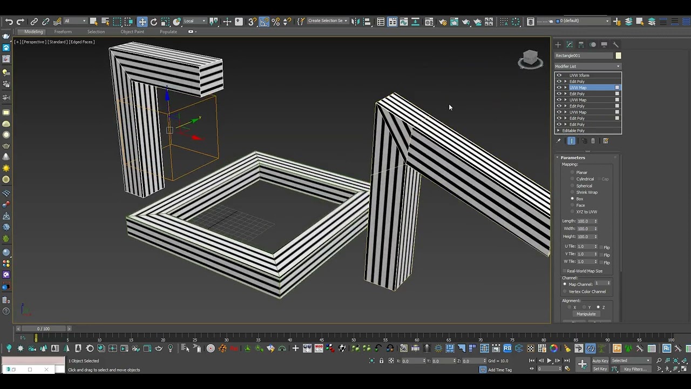Open Configure Modifier Sets icon
691x389 pixels.
point(606,141)
